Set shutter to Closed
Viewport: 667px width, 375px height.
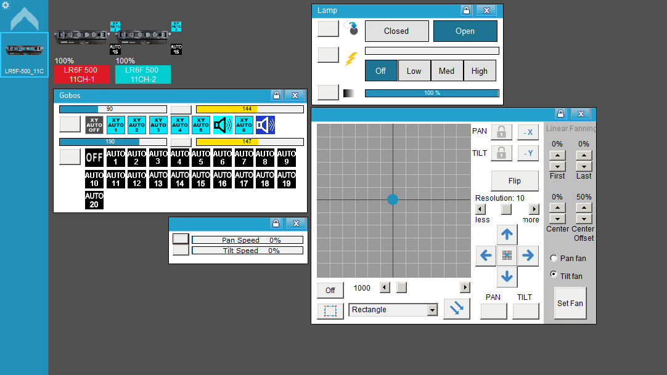pyautogui.click(x=396, y=31)
